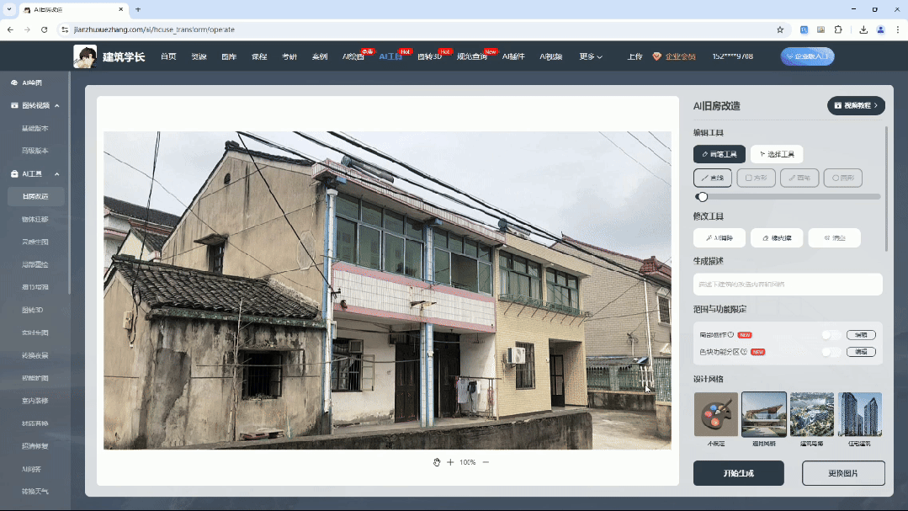Select the 选择工具 selection tool button

(777, 154)
